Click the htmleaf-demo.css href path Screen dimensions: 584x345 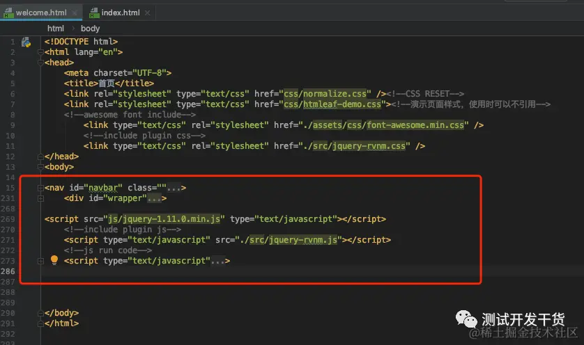point(342,104)
